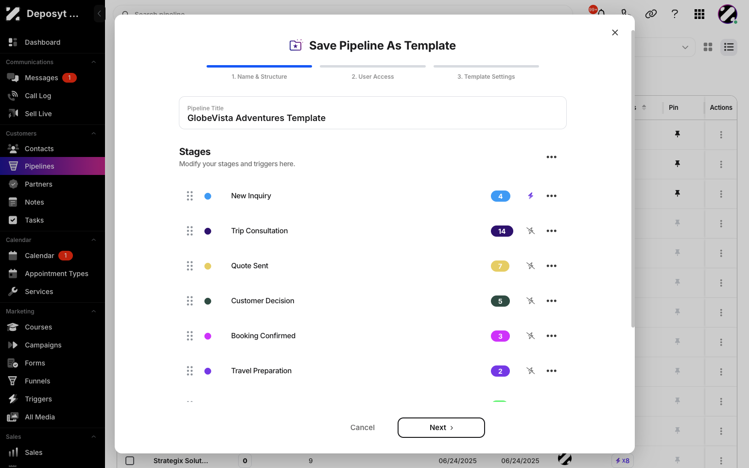This screenshot has width=749, height=468.
Task: Switch to list view layout
Action: [x=729, y=47]
